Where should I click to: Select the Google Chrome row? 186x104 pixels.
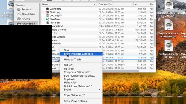click(103, 30)
